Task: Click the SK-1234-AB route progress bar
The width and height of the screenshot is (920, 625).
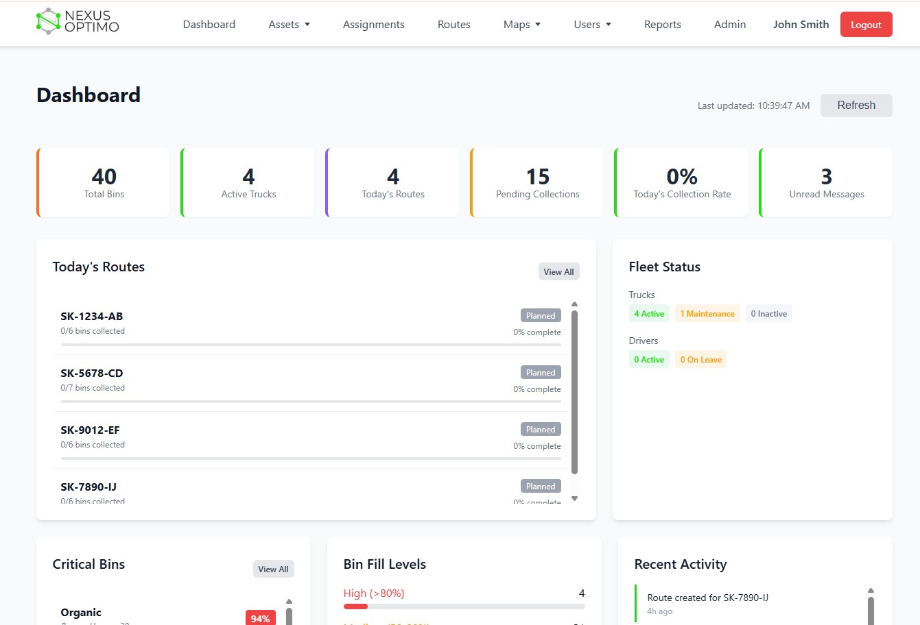Action: click(x=311, y=345)
